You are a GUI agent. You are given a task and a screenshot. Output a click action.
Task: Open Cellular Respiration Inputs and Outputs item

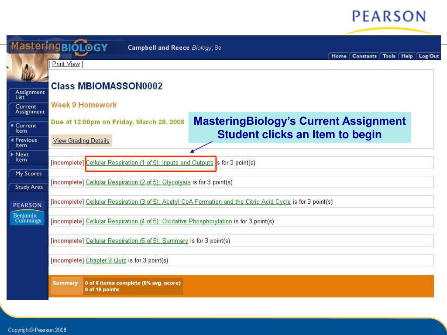(x=149, y=163)
